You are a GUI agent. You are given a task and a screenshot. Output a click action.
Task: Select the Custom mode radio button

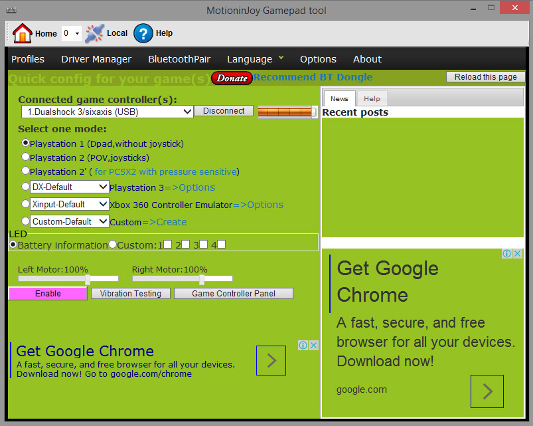coord(25,221)
